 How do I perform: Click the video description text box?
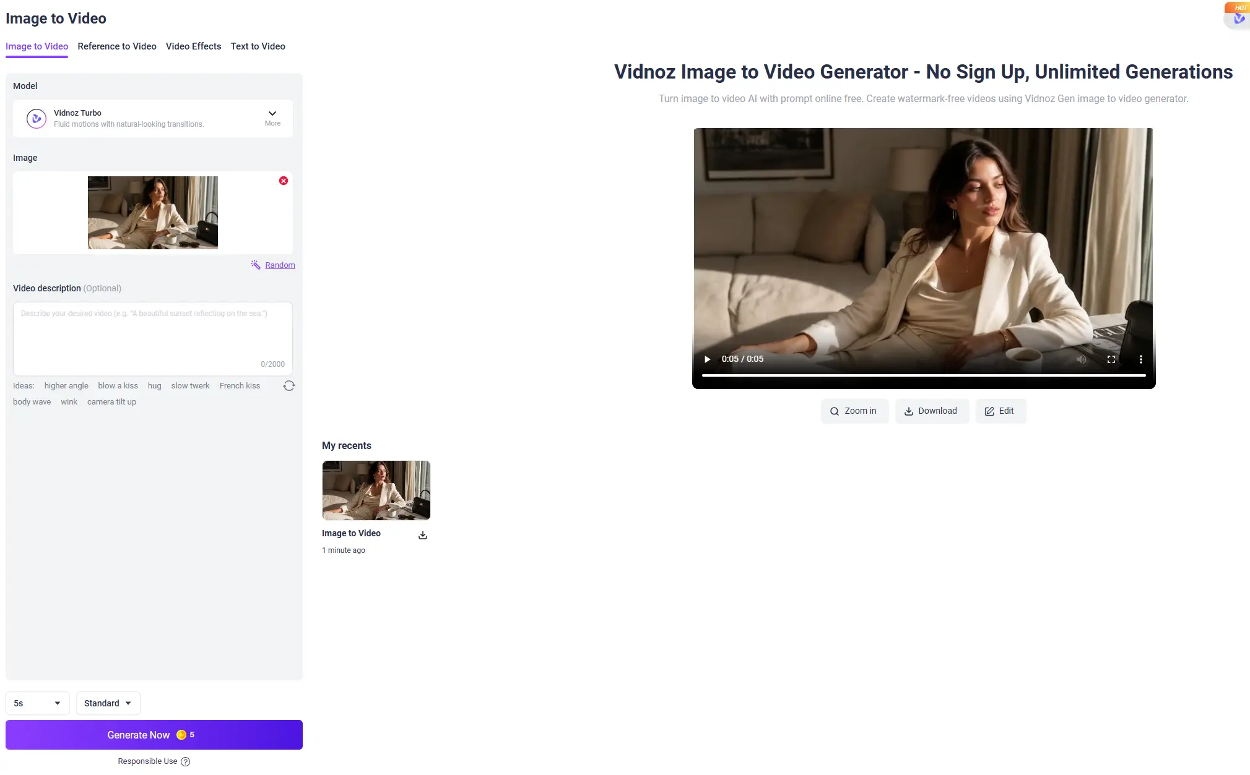coord(153,338)
